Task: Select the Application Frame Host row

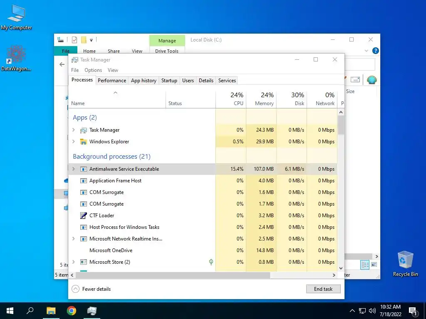Action: (203, 181)
